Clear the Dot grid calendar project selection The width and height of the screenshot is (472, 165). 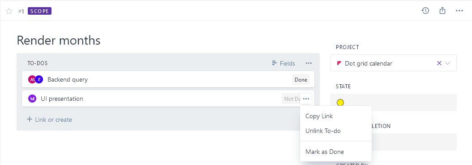pos(439,63)
